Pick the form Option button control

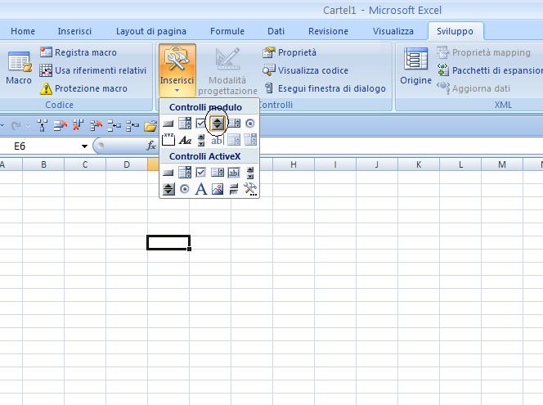pyautogui.click(x=250, y=124)
